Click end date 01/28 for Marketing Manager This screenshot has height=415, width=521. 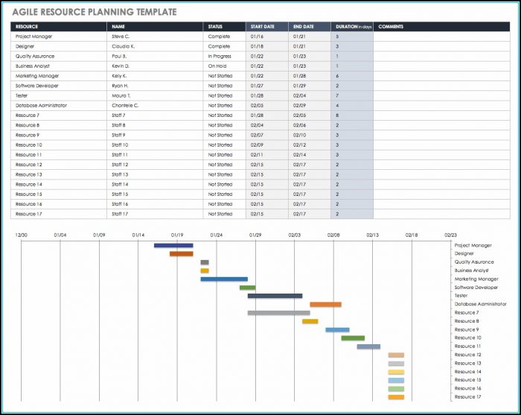[310, 76]
